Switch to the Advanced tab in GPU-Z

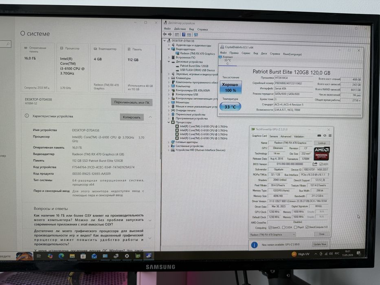(286, 136)
